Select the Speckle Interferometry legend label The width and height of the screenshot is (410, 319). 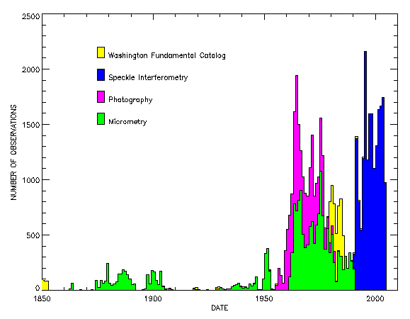pyautogui.click(x=148, y=77)
